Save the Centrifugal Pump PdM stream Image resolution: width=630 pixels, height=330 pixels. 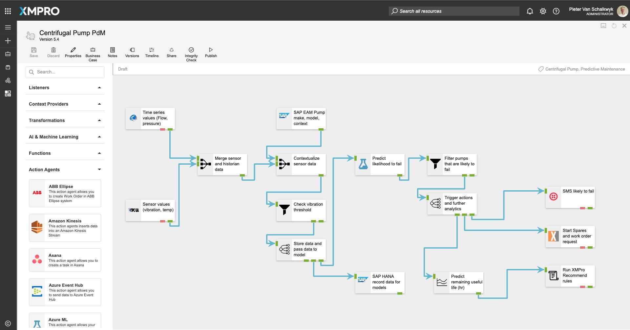[34, 52]
